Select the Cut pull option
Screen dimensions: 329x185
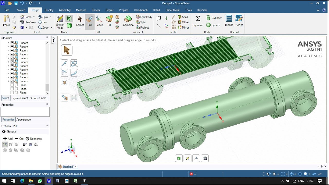tap(19, 138)
